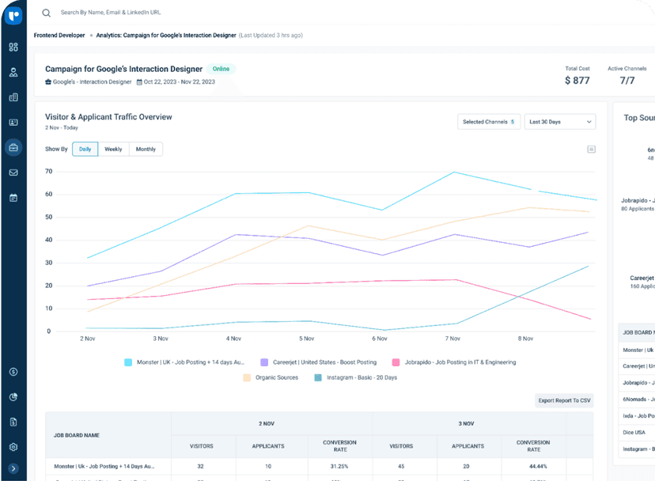
Task: Open the pie chart reports icon in sidebar
Action: [13, 397]
